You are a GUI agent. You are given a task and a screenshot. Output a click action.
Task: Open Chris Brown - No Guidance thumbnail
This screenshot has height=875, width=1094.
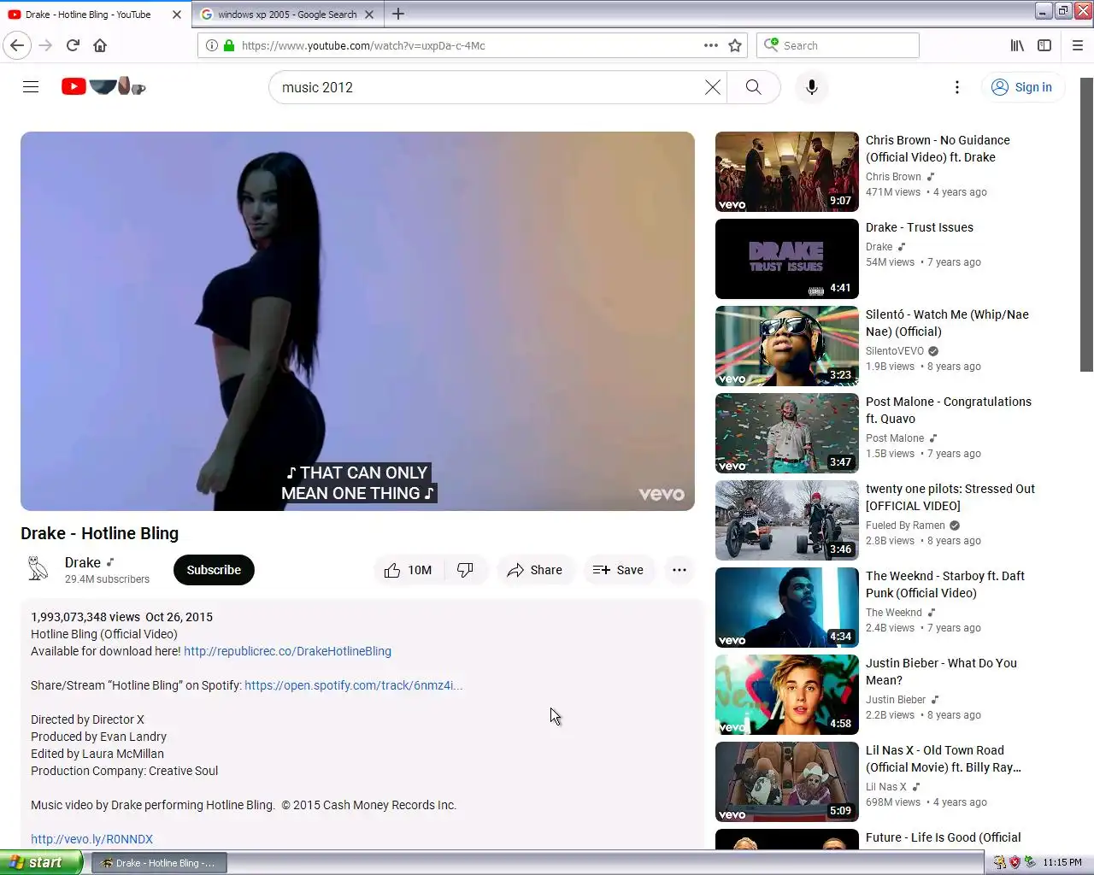click(x=787, y=172)
